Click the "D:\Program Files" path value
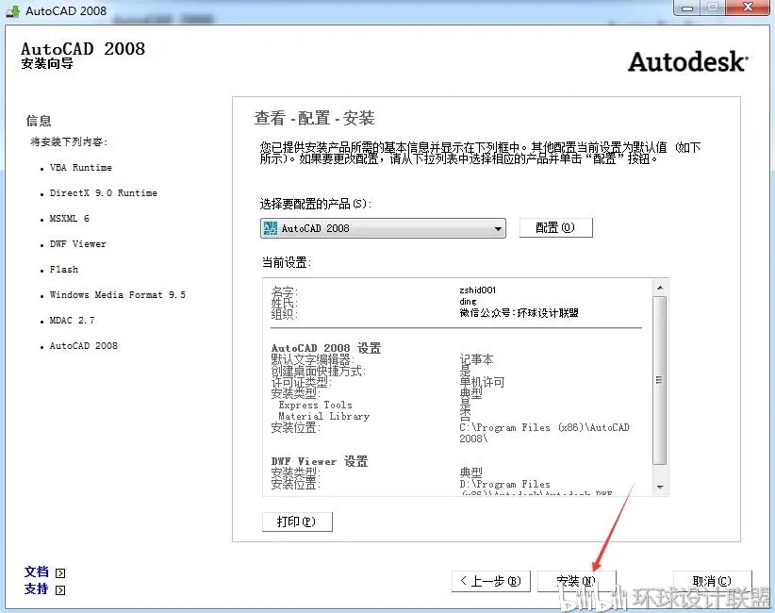The width and height of the screenshot is (775, 613). pos(504,484)
